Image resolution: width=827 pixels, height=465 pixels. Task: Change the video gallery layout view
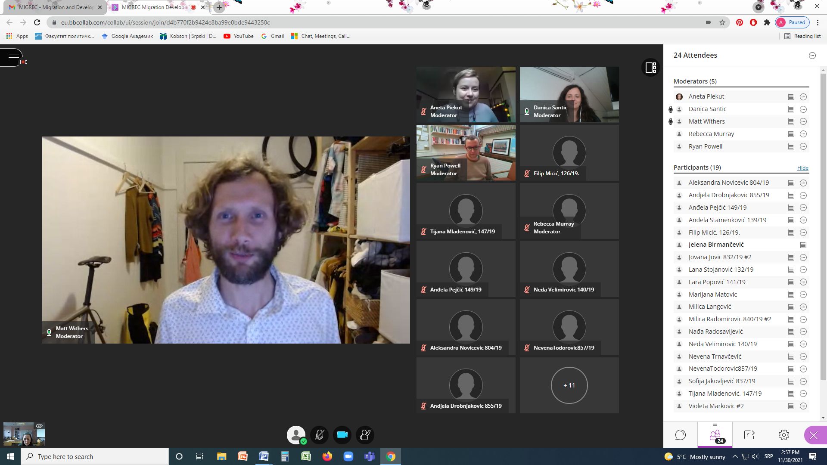(x=651, y=68)
